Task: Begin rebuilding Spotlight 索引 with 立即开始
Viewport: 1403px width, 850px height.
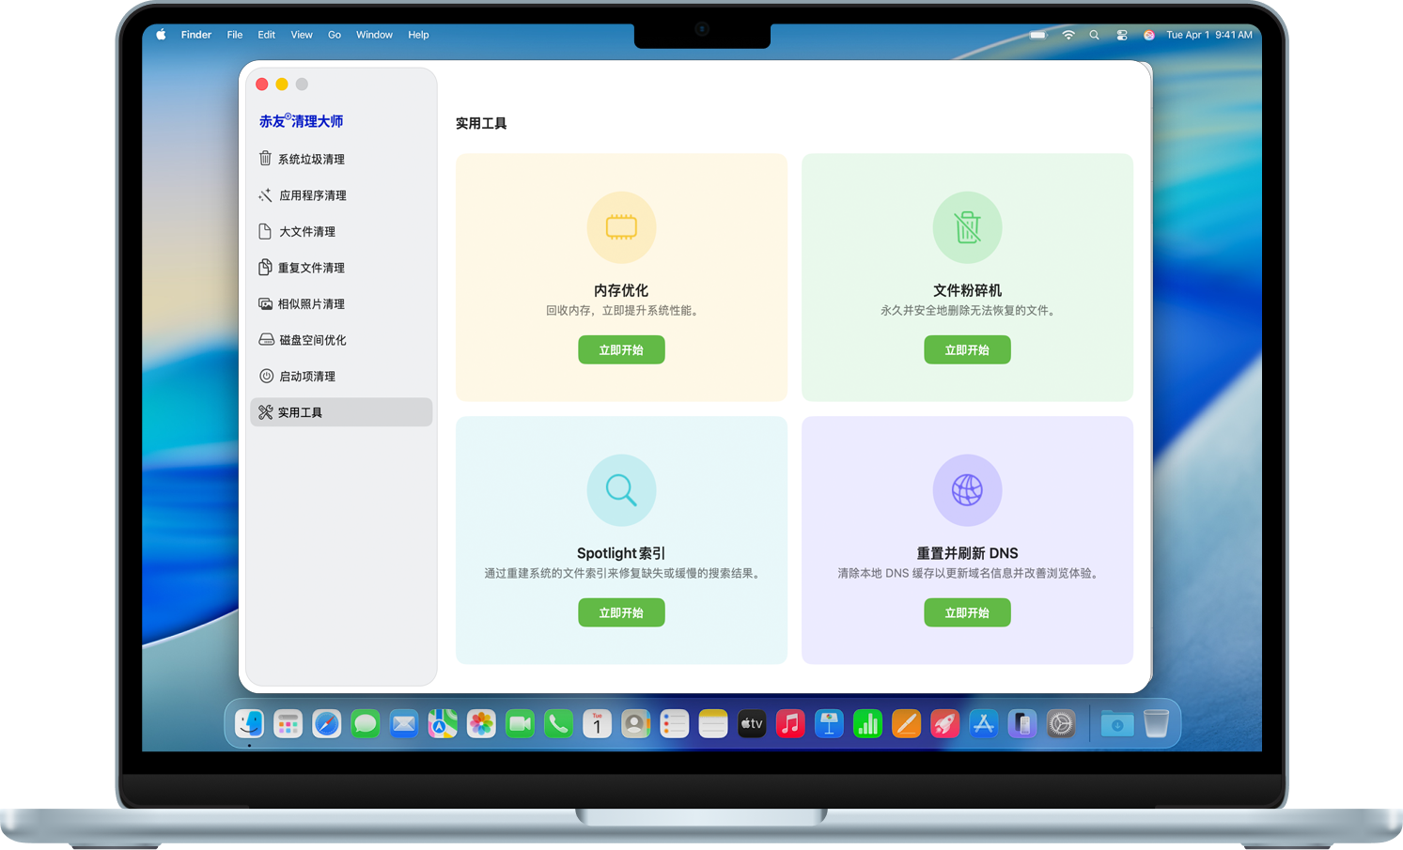Action: (621, 612)
